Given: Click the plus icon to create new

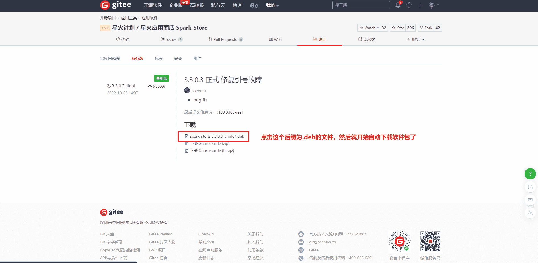Looking at the screenshot, I should click(x=420, y=5).
